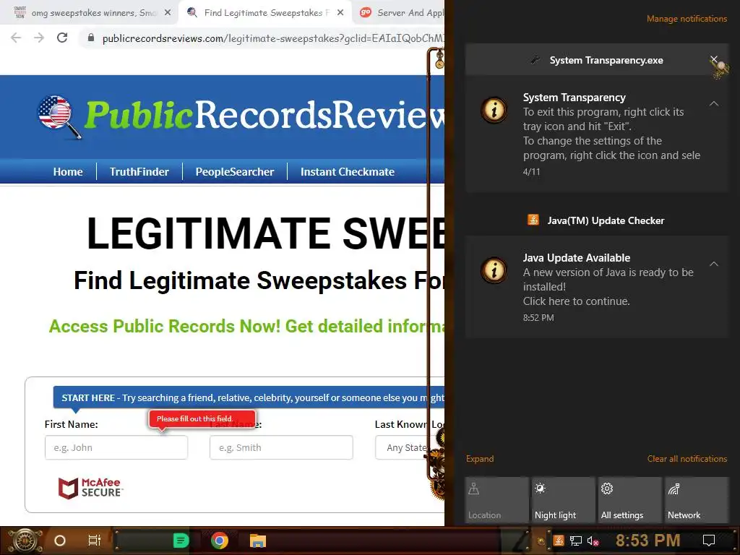Expand the quick actions panel
The height and width of the screenshot is (555, 740).
pyautogui.click(x=480, y=459)
